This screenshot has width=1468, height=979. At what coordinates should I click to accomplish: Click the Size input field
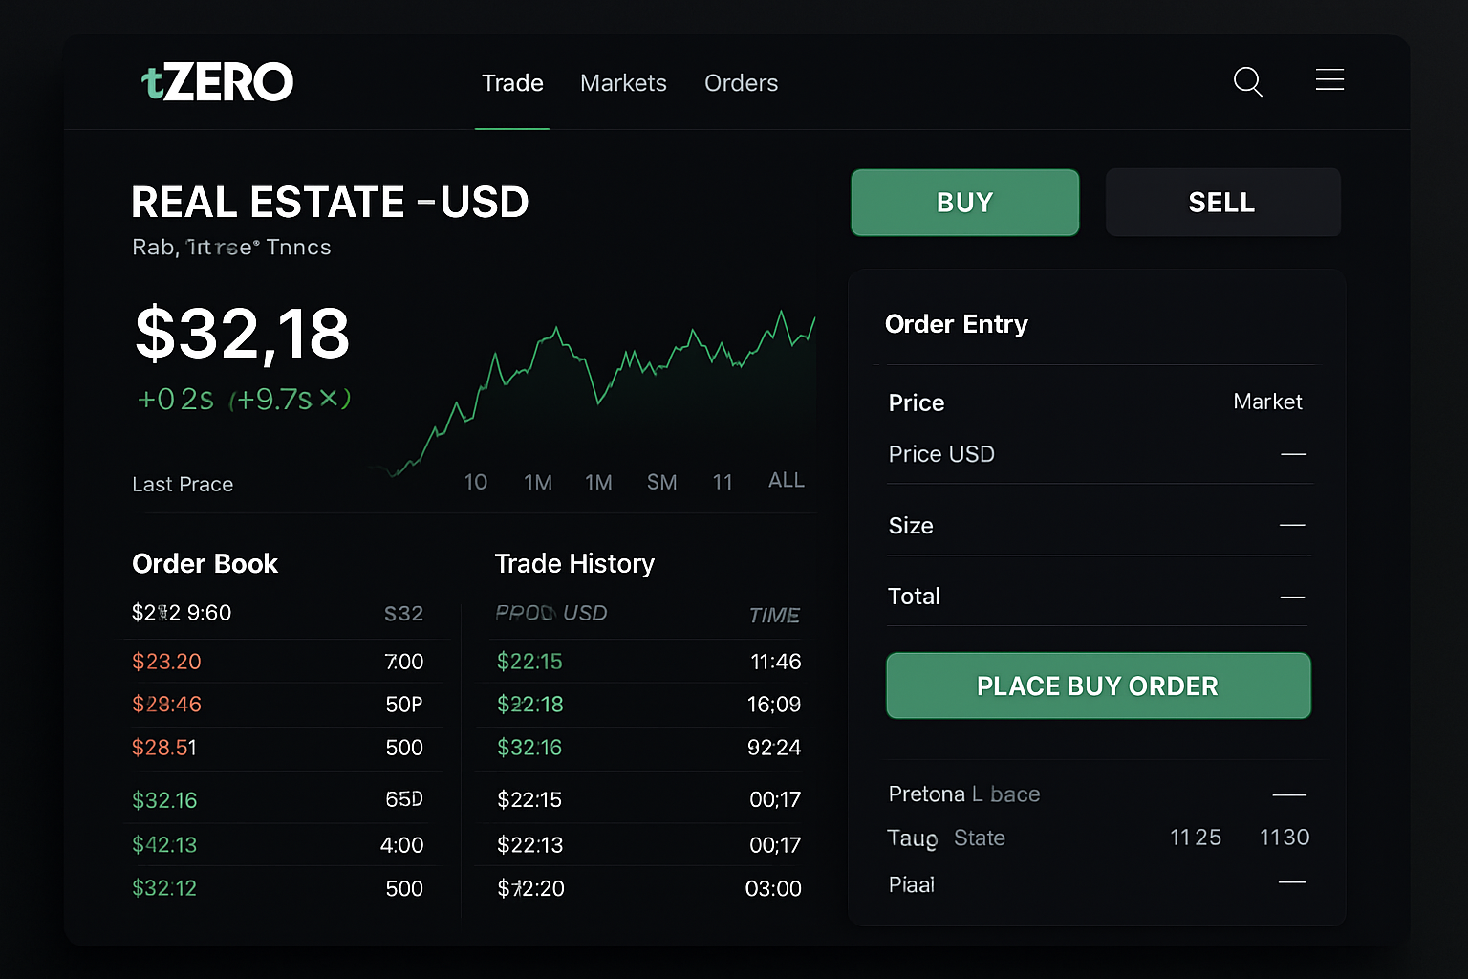(x=1099, y=525)
